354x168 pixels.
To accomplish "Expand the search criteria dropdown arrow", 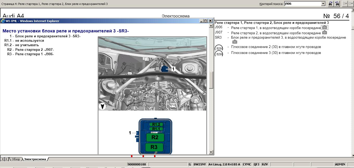I will (323, 4).
